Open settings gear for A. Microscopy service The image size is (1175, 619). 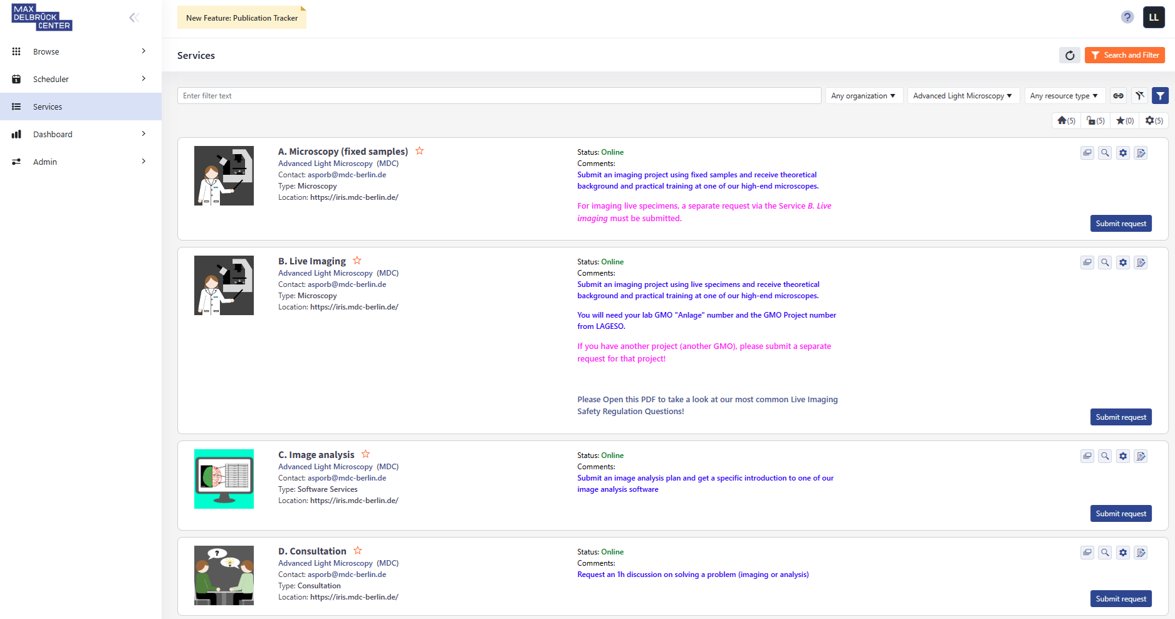(1123, 153)
